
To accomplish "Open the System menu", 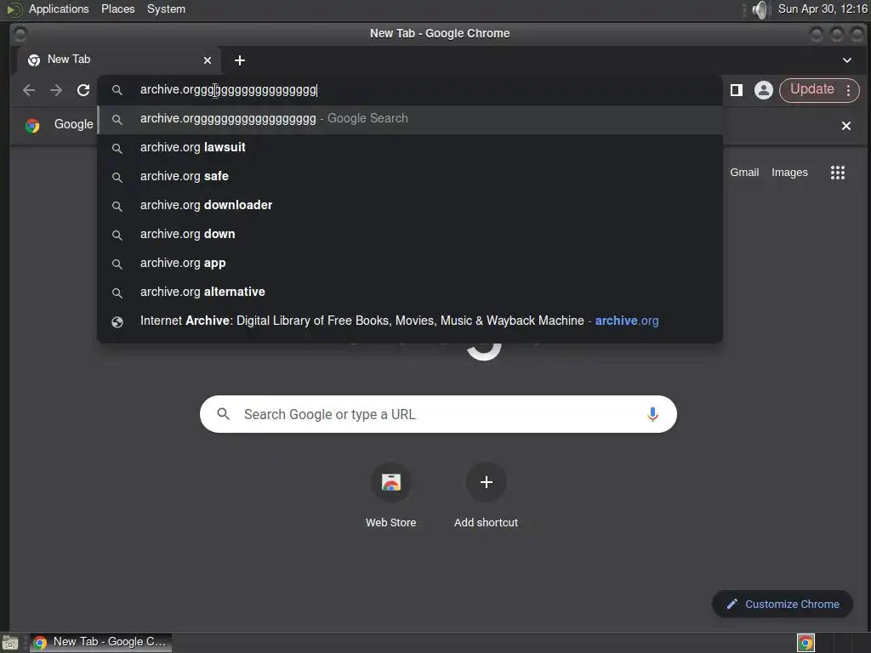I will pos(166,9).
